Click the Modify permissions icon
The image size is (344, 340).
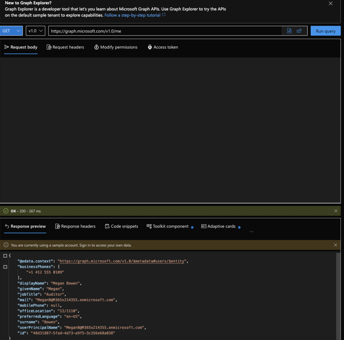[x=96, y=47]
